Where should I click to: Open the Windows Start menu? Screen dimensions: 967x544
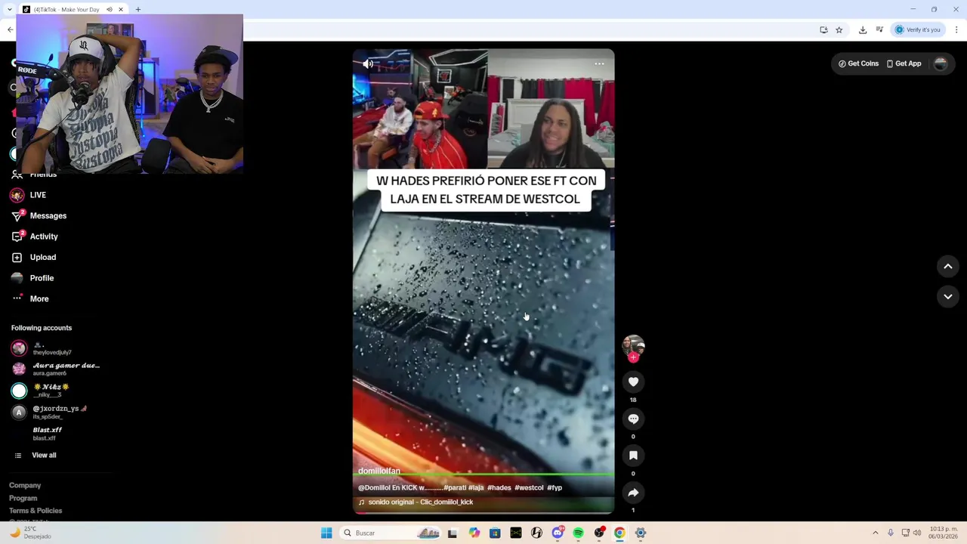pos(326,533)
